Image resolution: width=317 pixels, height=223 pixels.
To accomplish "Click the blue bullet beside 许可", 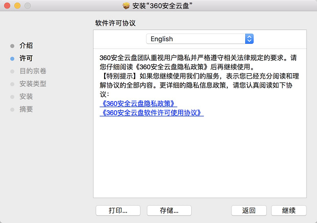I will [x=12, y=59].
